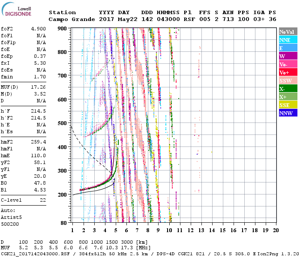Click the time value 043000
Screen dimensions: 300x257
pos(168,19)
